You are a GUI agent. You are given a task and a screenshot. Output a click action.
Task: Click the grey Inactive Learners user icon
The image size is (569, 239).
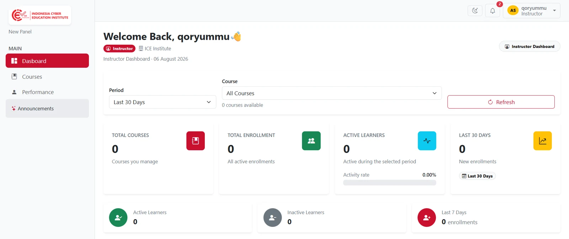272,217
